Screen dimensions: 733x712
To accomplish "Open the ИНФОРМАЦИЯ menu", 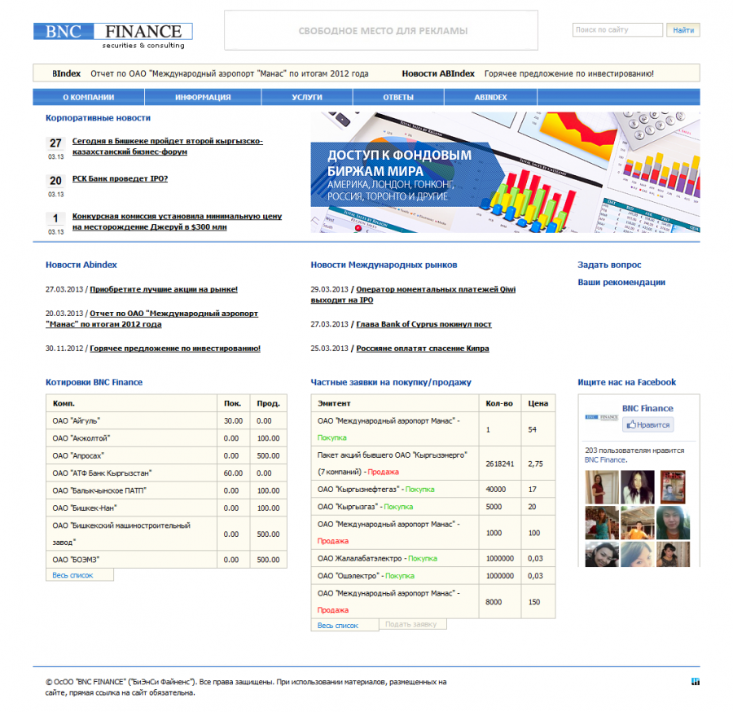I will point(203,97).
